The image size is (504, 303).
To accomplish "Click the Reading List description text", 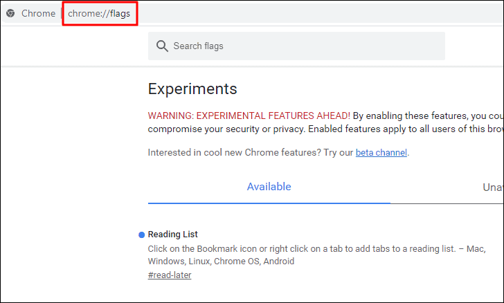I will coord(316,255).
